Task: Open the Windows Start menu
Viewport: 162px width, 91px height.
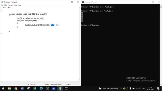Action: pos(3,88)
